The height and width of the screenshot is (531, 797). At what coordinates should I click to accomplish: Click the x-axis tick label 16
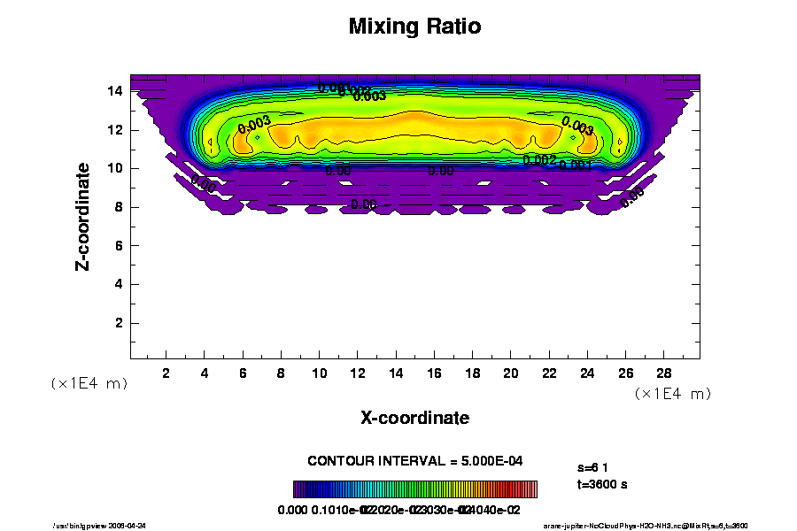[x=433, y=373]
